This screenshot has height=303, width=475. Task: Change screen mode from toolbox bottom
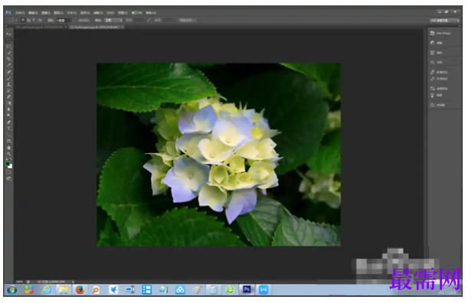(8, 178)
